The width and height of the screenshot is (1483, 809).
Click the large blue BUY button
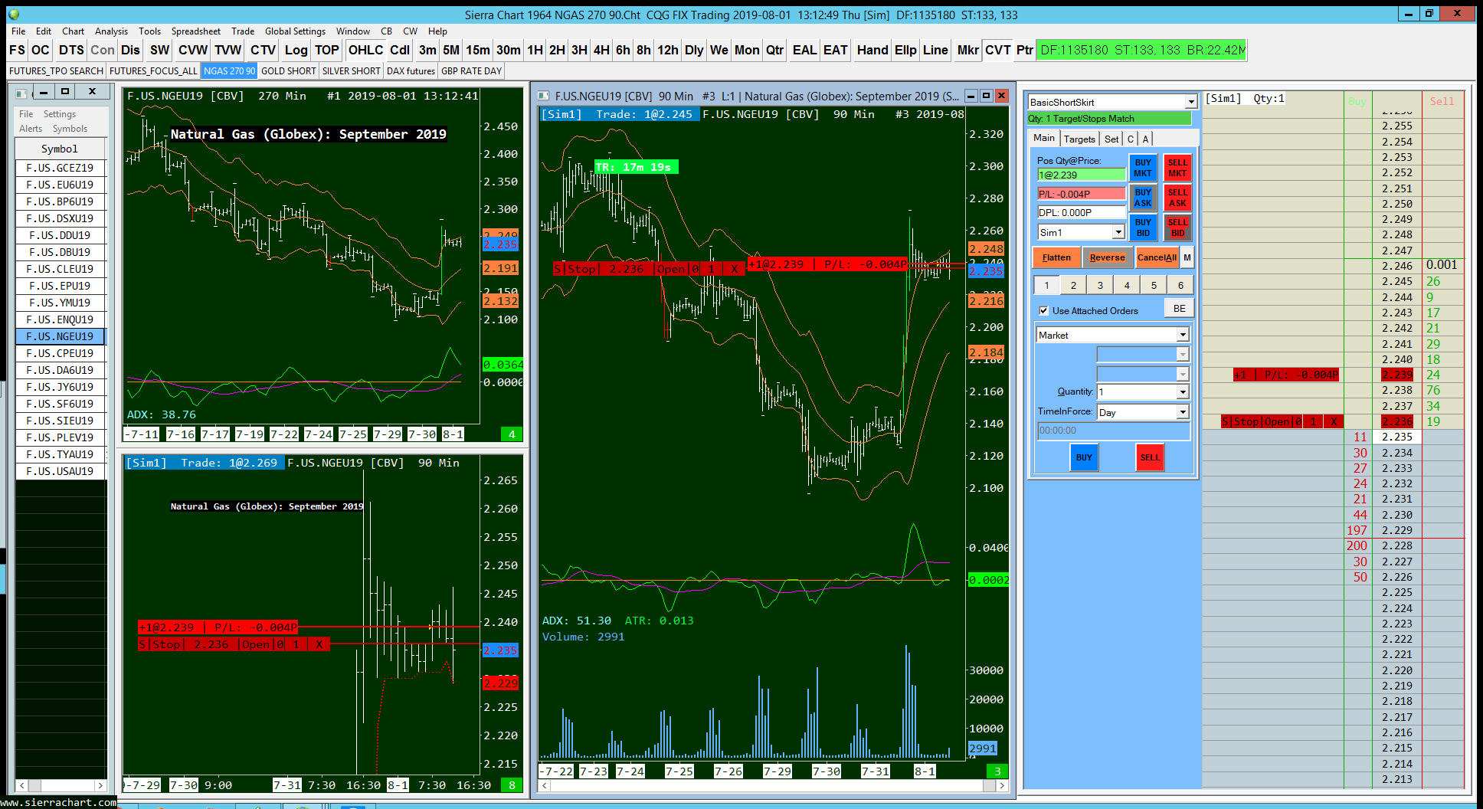point(1084,457)
